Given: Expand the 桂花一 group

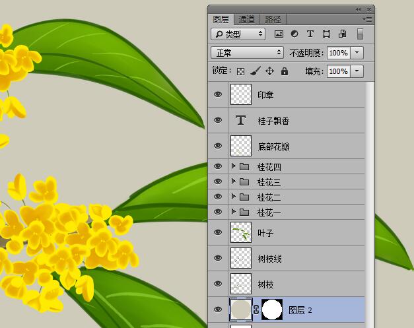Looking at the screenshot, I should click(233, 211).
